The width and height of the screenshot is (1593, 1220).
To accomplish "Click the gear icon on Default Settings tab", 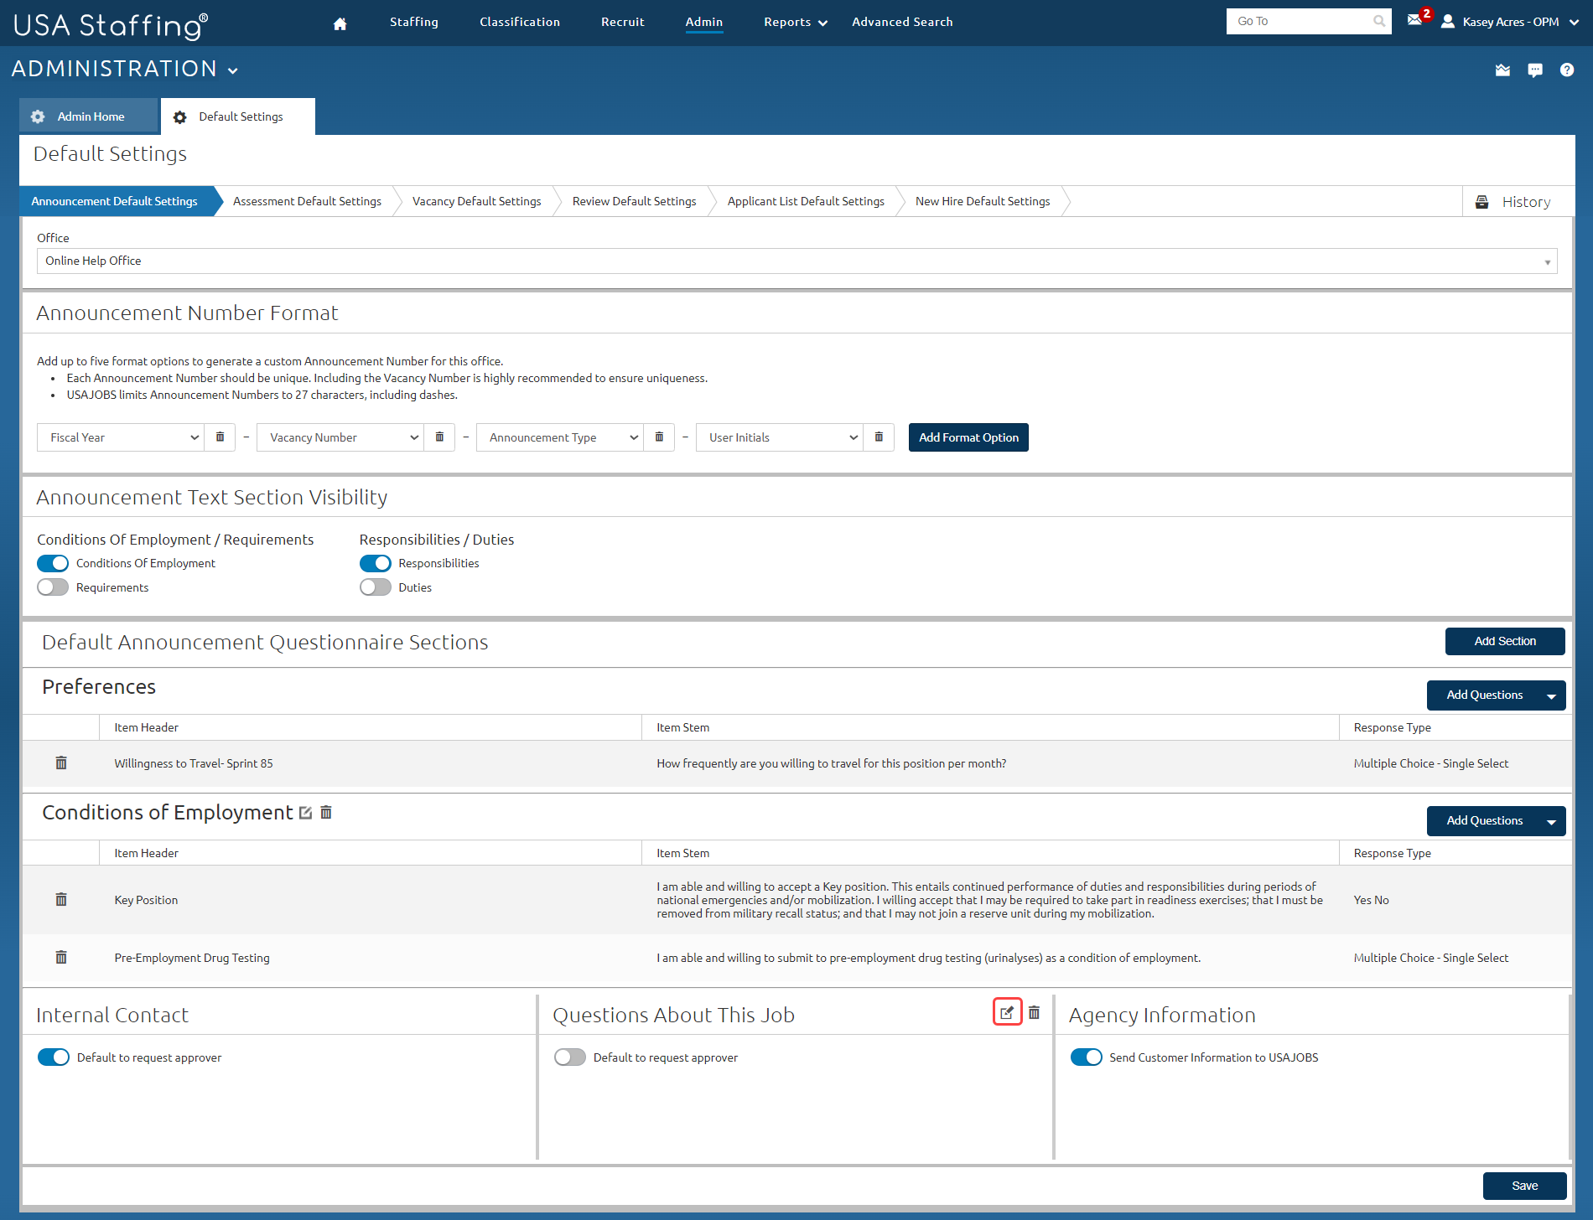I will 179,117.
